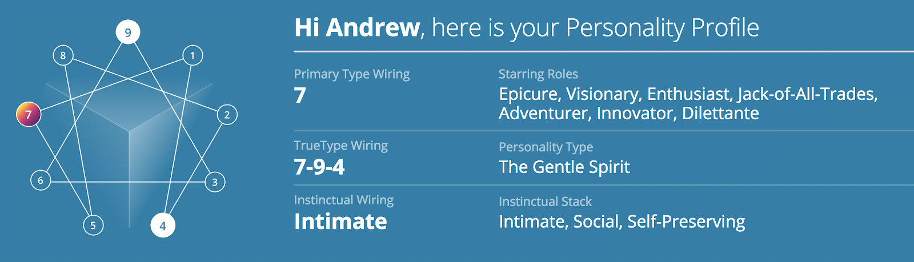The width and height of the screenshot is (914, 262).
Task: Click enneagram node number 6
Action: tap(41, 180)
